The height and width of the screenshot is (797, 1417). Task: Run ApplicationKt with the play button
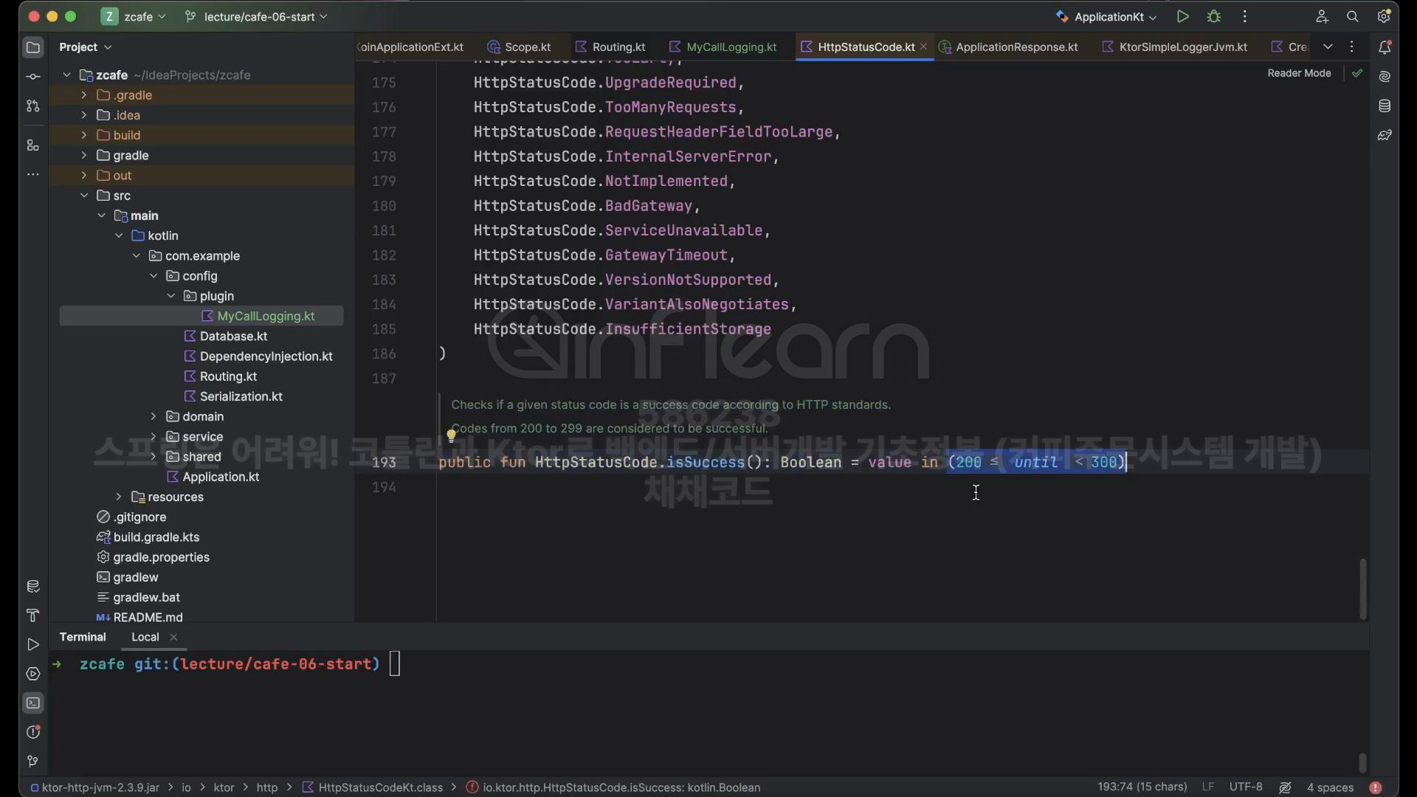[1183, 16]
